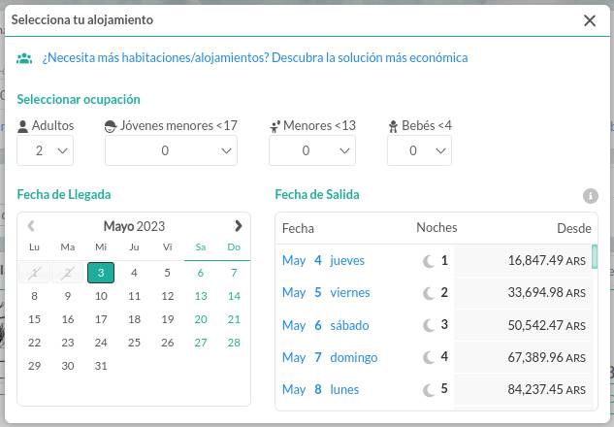
Task: Choose May 6 sábado departure row
Action: click(435, 325)
